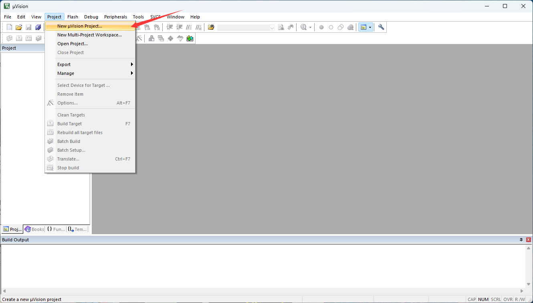Image resolution: width=533 pixels, height=303 pixels.
Task: Open the Peripherals menu
Action: (x=115, y=17)
